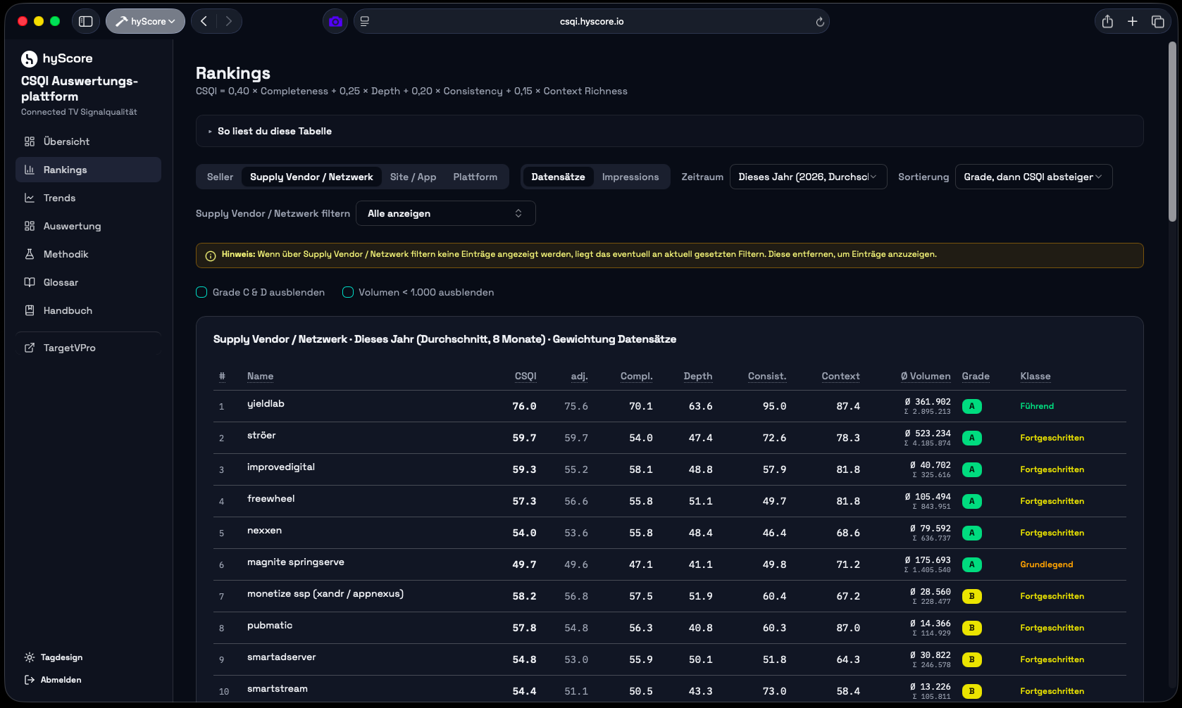Open the Übersicht page
Viewport: 1182px width, 708px height.
point(88,141)
